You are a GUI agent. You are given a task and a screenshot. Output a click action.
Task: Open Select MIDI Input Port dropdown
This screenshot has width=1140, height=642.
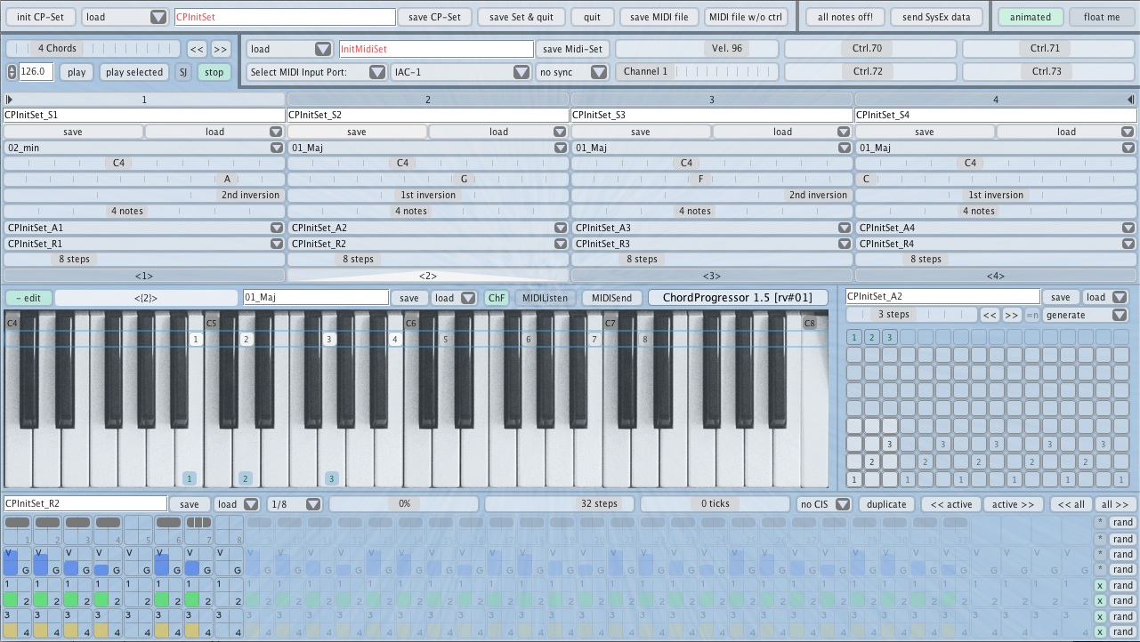click(x=317, y=72)
